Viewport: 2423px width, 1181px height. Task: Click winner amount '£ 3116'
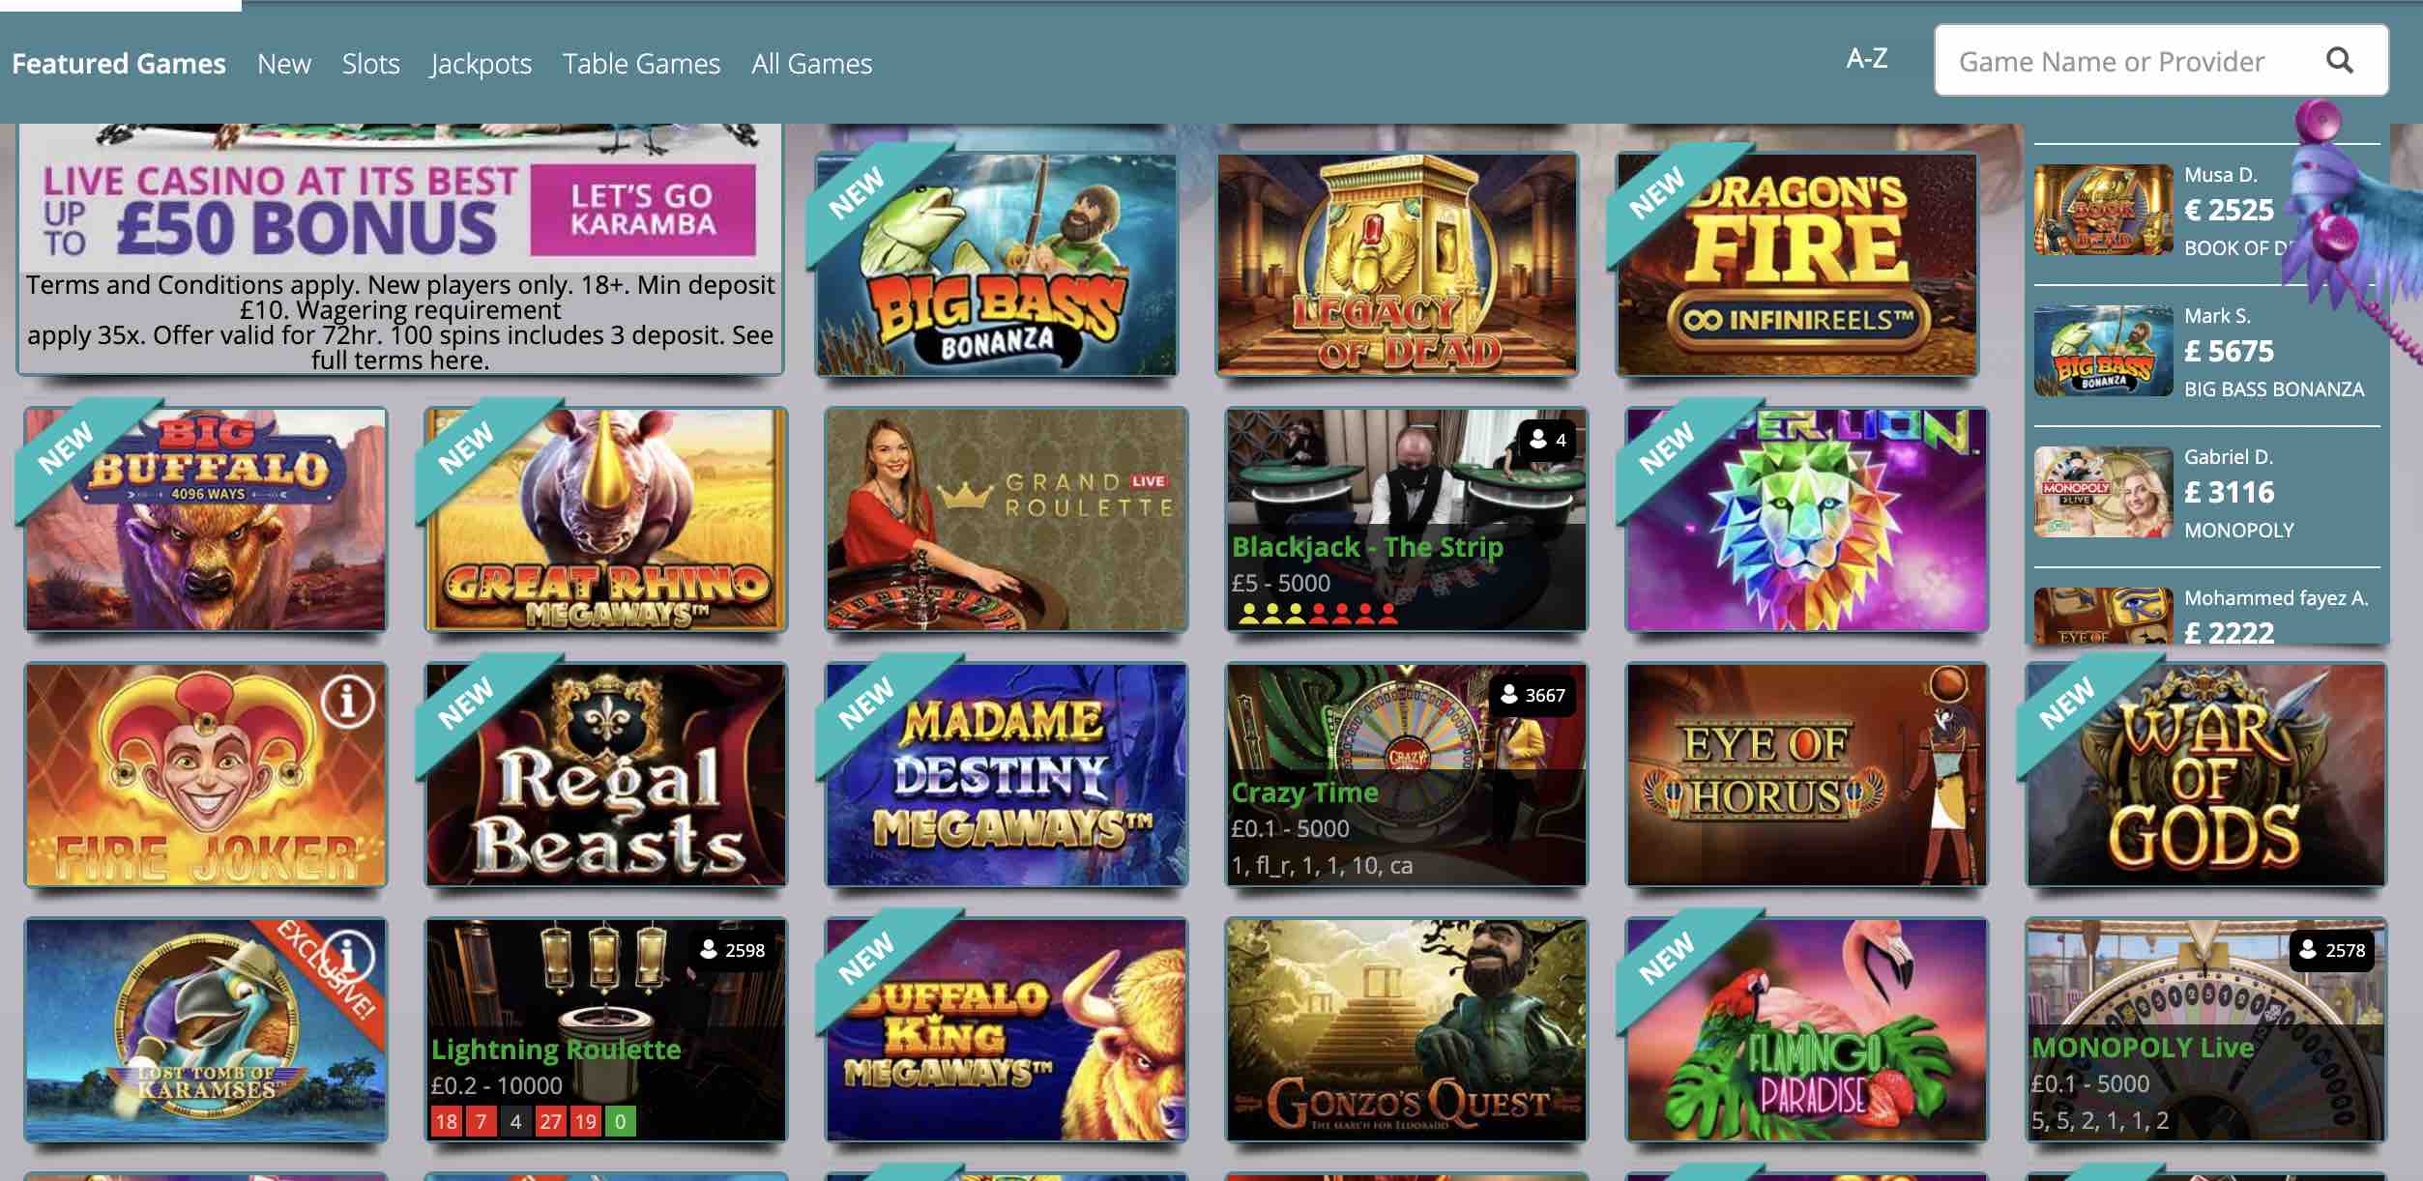coord(2230,492)
